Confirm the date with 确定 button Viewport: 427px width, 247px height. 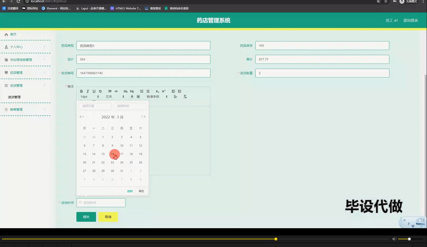pyautogui.click(x=141, y=191)
